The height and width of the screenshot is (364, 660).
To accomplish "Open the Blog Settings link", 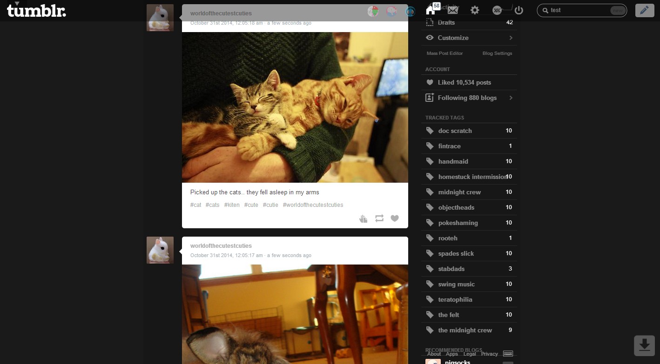I will point(497,53).
